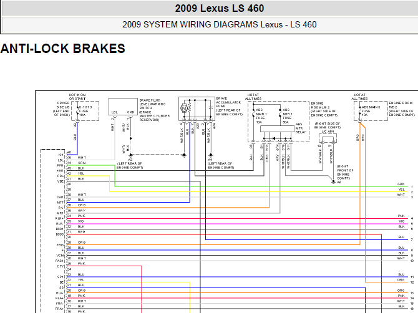
Task: Click the ANTI-LOCK BRAKES heading
Action: point(63,49)
